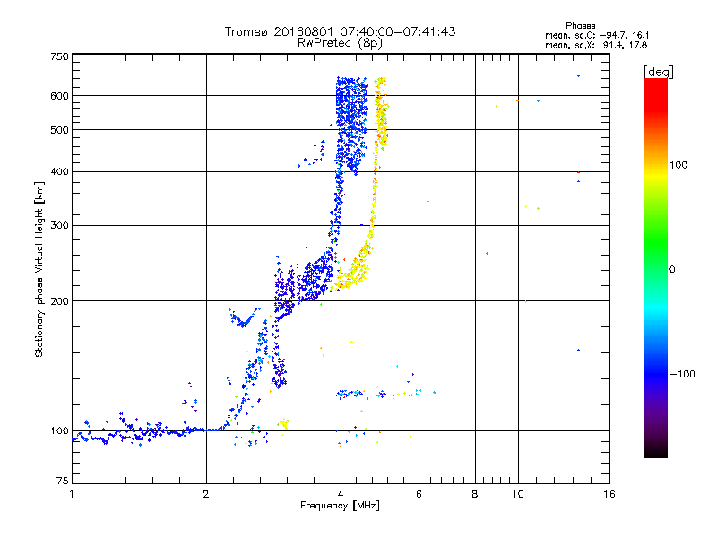Click the '750' y-axis tick label
This screenshot has height=538, width=717.
(59, 56)
